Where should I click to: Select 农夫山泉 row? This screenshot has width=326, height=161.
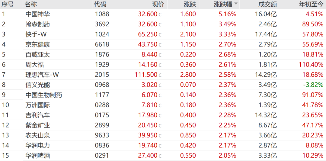[x=163, y=135]
